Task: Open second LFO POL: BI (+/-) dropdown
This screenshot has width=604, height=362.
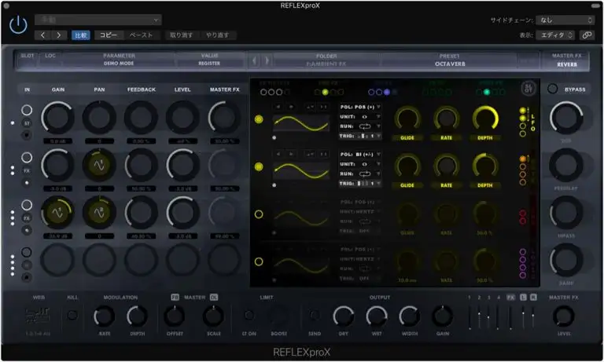Action: 360,154
